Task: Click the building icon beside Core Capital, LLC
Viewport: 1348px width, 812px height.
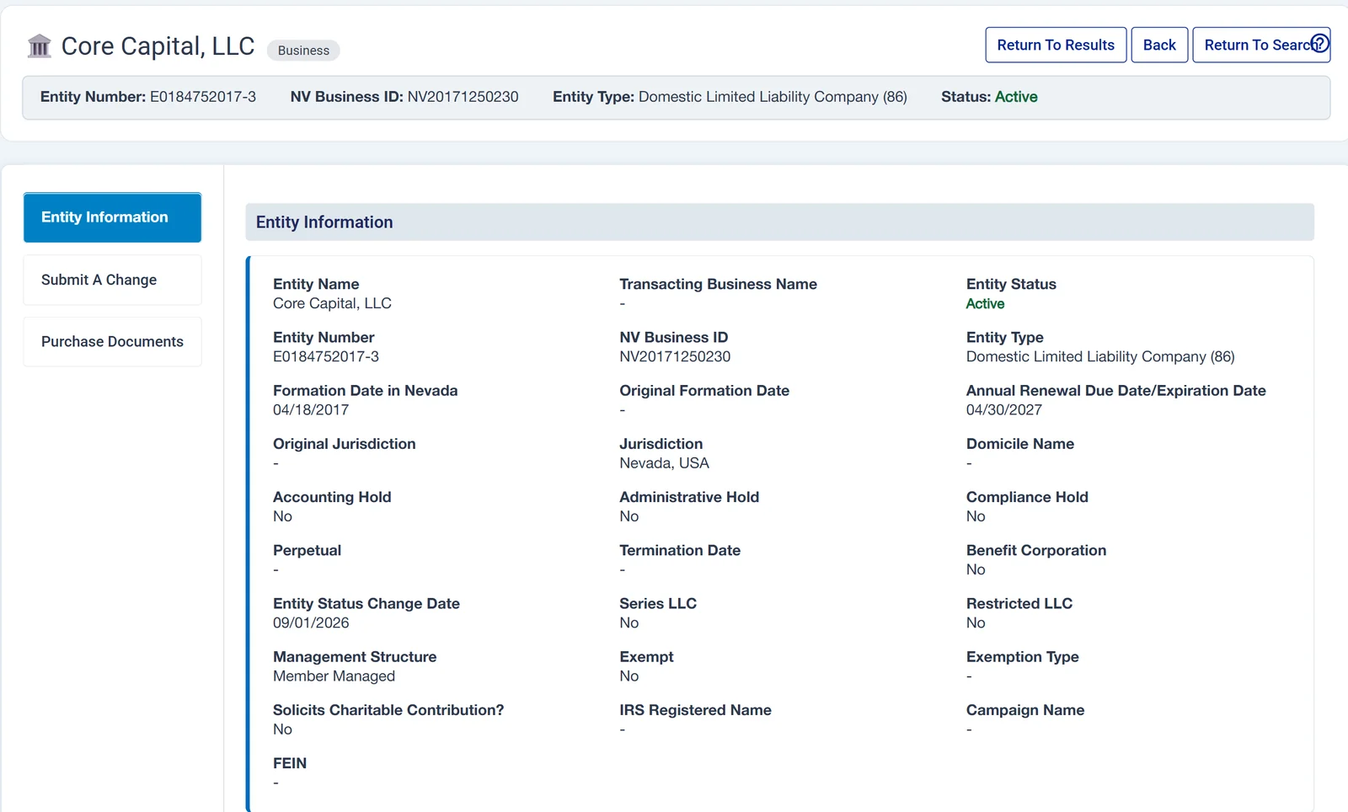Action: [40, 45]
